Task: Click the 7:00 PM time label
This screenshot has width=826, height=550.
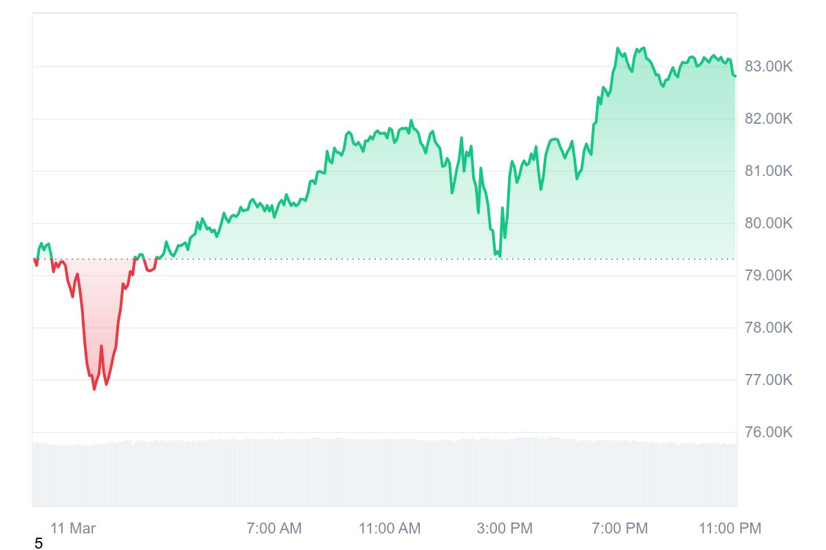Action: click(x=619, y=529)
